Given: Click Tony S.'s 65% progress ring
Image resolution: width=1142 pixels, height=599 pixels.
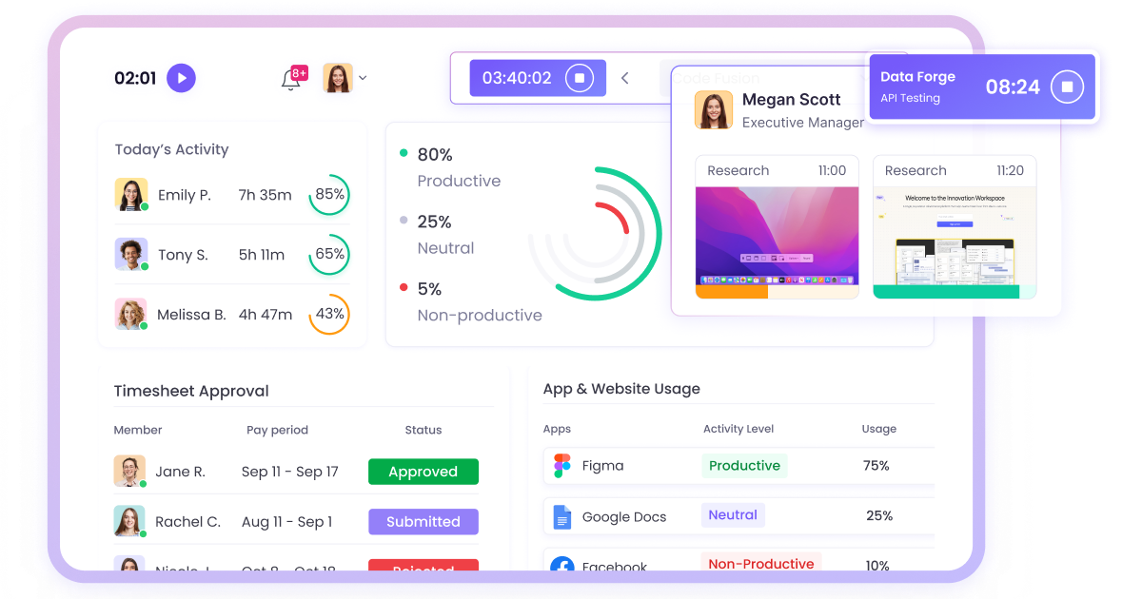Looking at the screenshot, I should 329,254.
